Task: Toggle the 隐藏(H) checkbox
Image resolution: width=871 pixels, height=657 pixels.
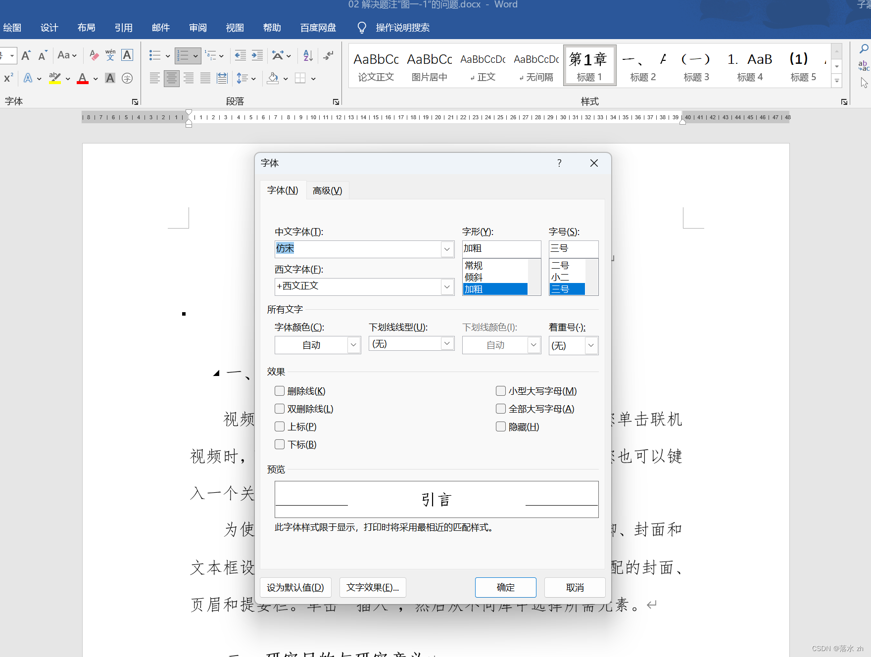Action: (501, 426)
